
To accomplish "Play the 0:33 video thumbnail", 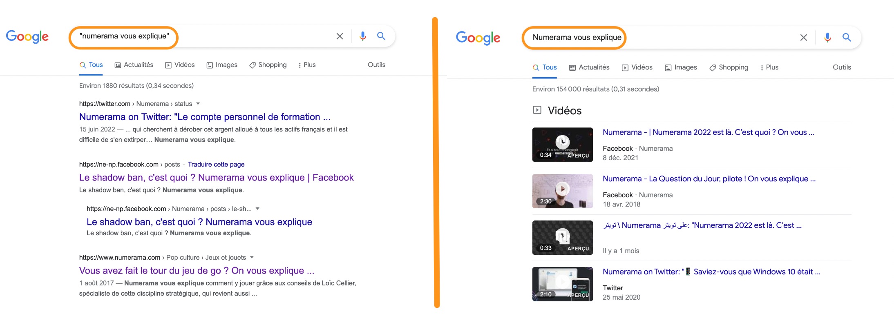I will (x=563, y=238).
